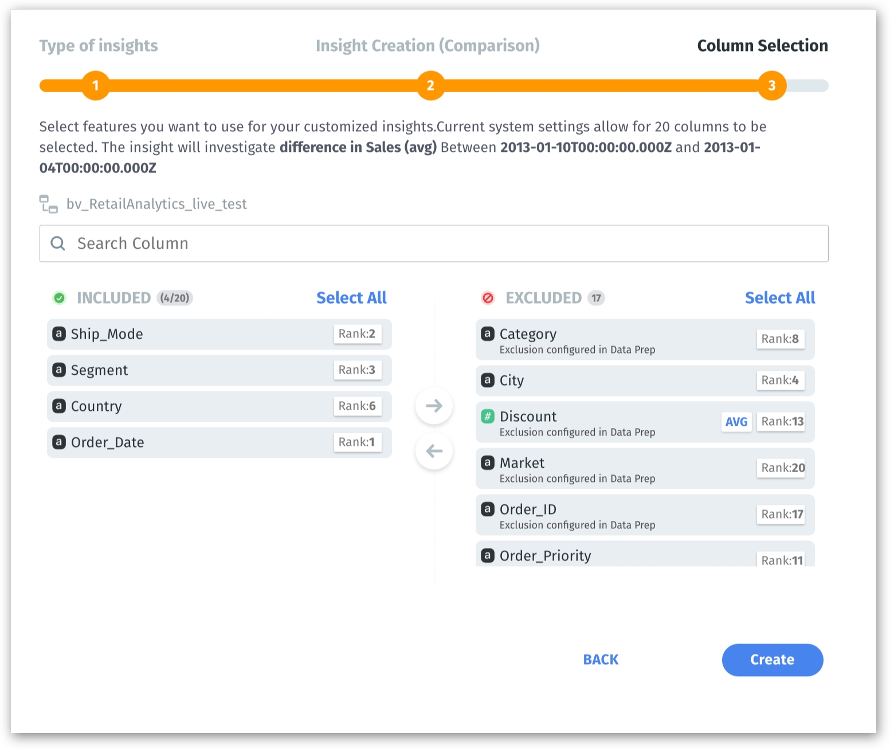Select All in the Excluded list
The width and height of the screenshot is (890, 749).
pos(779,298)
